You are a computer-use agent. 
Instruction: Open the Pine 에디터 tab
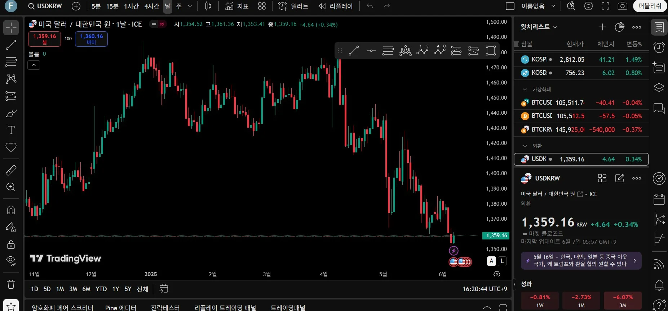tap(121, 307)
